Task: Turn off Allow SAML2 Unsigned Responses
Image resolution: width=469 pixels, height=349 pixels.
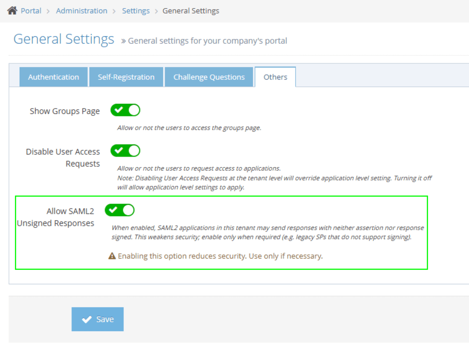Action: [x=120, y=210]
